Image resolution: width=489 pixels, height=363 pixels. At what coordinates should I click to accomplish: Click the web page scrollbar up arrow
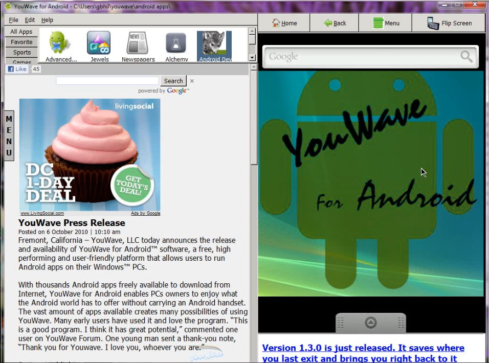click(254, 67)
